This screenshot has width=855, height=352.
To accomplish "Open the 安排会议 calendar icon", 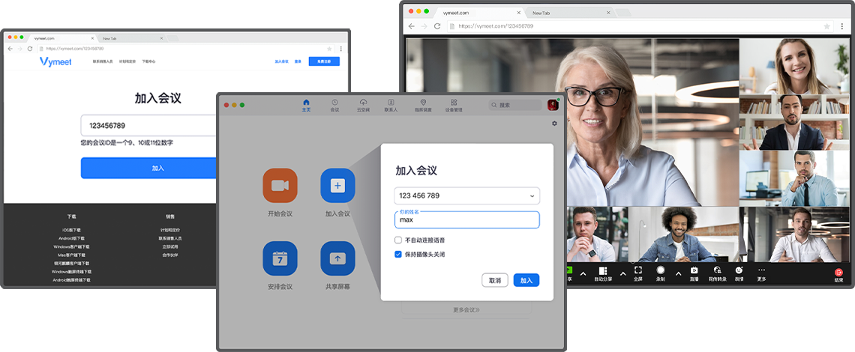I will (280, 258).
